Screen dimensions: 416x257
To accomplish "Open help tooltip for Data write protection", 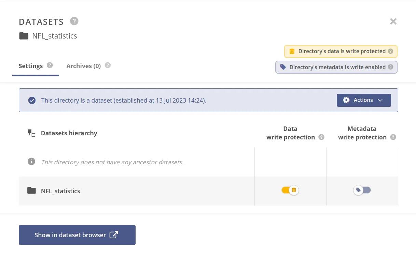I will coord(321,137).
